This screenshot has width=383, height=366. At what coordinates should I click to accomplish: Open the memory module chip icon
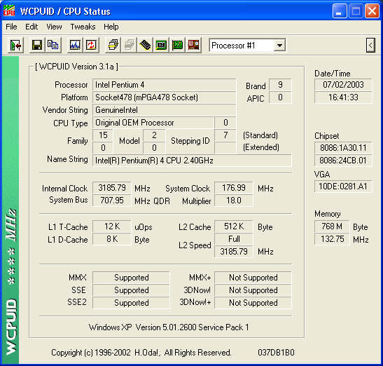point(145,46)
